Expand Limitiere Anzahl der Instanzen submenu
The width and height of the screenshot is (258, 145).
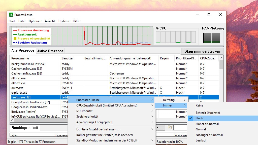click(112, 129)
